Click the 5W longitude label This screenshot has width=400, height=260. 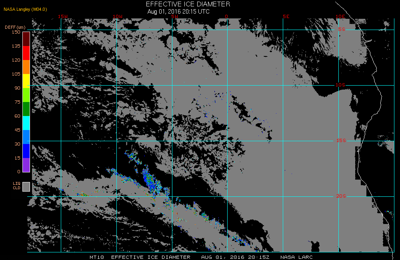pos(175,16)
